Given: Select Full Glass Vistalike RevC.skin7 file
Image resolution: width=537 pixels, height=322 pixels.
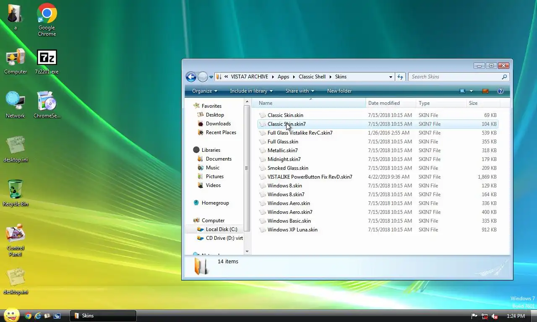Looking at the screenshot, I should click(x=300, y=133).
